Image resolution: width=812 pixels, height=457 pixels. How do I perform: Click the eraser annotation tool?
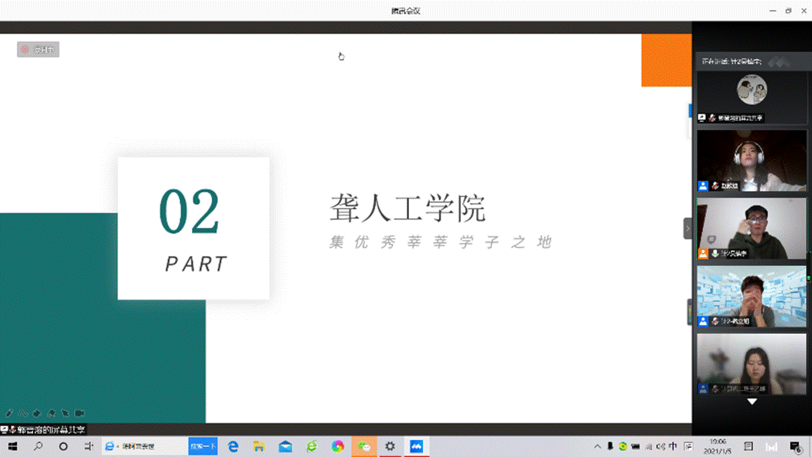pos(37,413)
